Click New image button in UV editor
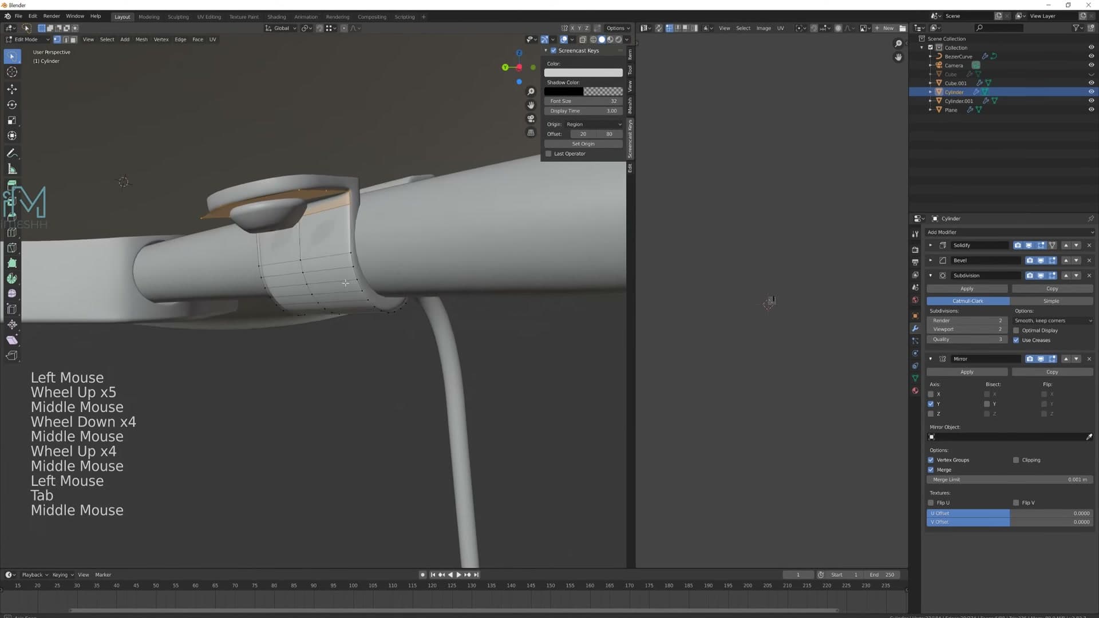Screen dimensions: 1099x618 tap(884, 28)
